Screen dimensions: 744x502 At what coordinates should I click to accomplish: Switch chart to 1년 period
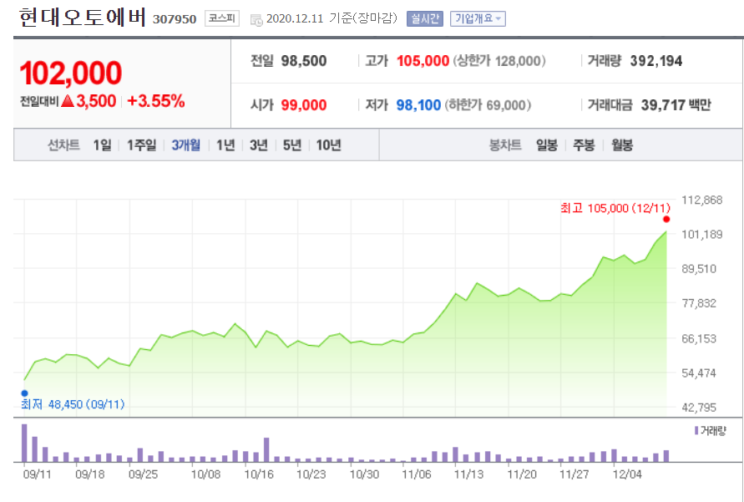[225, 145]
